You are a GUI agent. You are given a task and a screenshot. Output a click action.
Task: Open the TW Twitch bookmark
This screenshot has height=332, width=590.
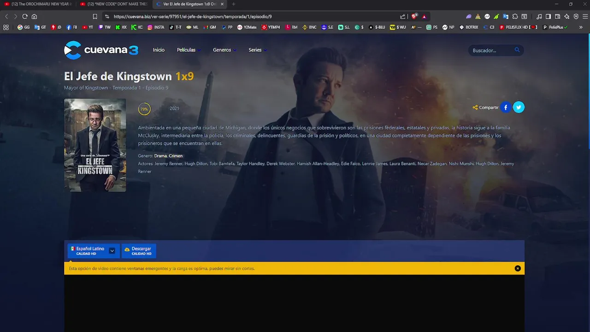pos(105,27)
